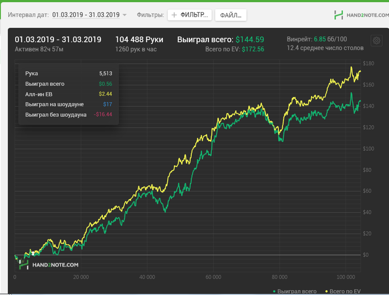The height and width of the screenshot is (295, 389).
Task: Add a new filter with ФИЛЬТР button
Action: pyautogui.click(x=189, y=15)
